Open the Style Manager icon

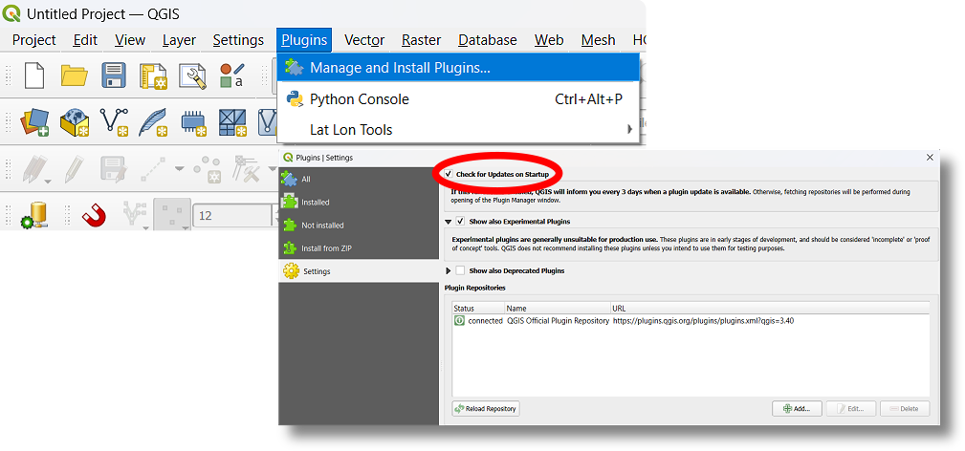[x=232, y=75]
